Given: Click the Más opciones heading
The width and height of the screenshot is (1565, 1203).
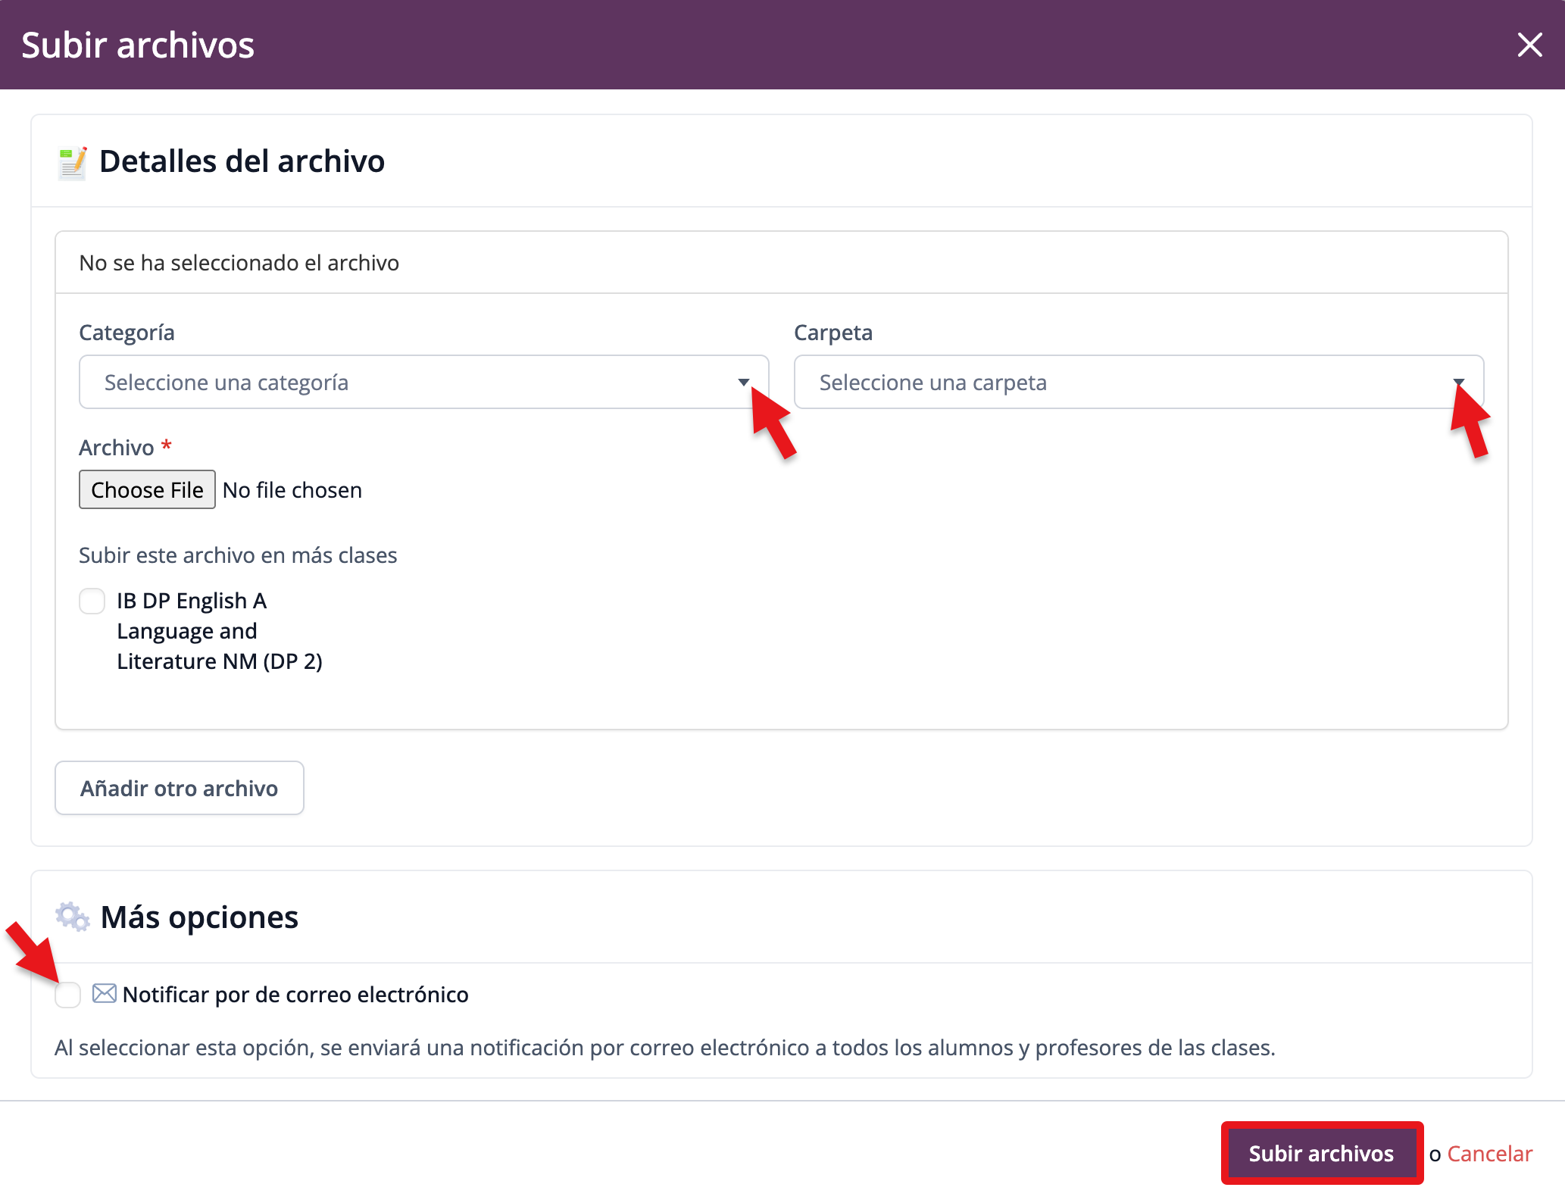Looking at the screenshot, I should pos(199,917).
